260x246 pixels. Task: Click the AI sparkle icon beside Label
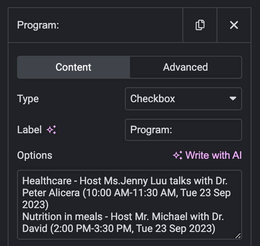51,130
